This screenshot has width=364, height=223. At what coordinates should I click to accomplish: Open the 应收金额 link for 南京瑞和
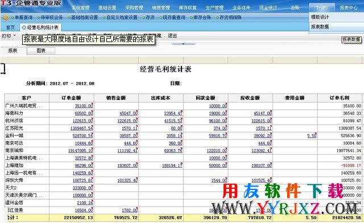click(262, 151)
